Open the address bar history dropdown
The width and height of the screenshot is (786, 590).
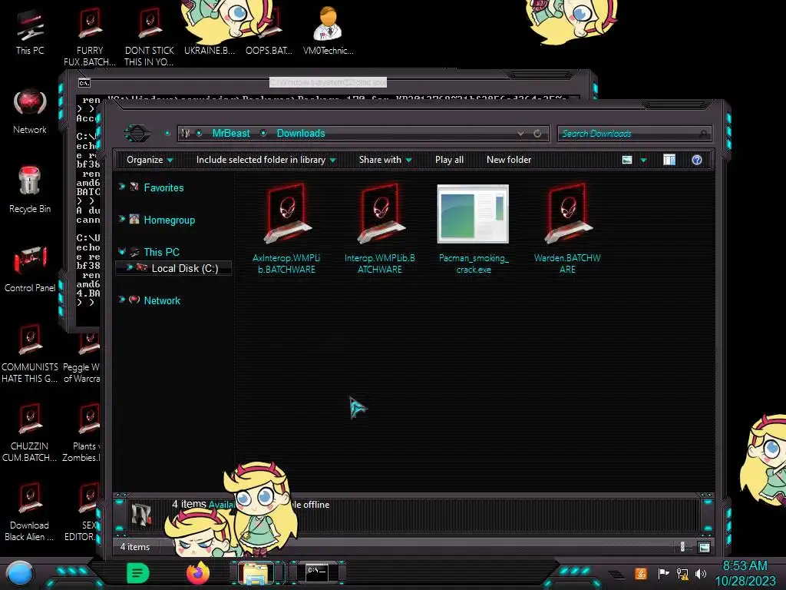(521, 134)
